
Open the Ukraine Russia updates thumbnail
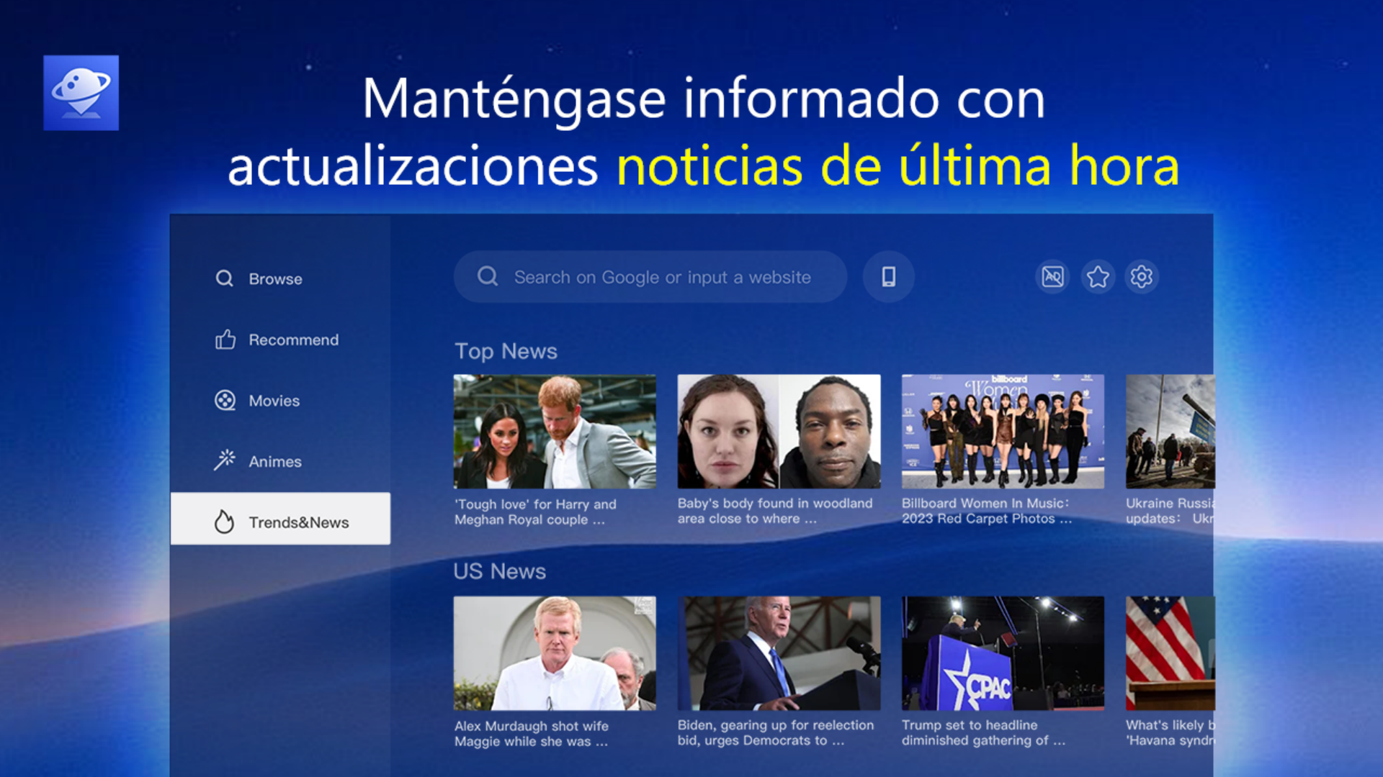1170,432
